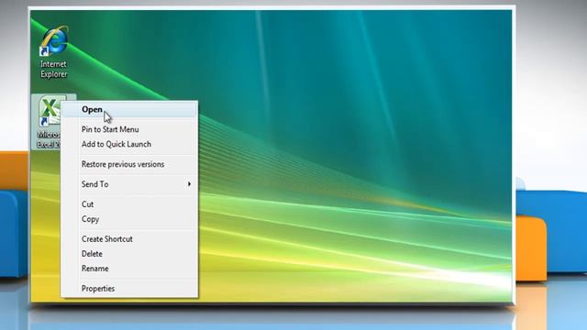Click Delete in the context menu
This screenshot has width=587, height=330.
(129, 254)
